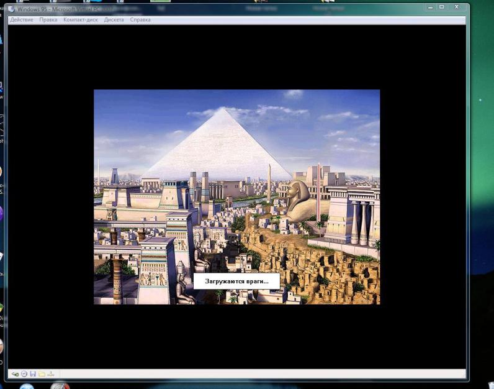Viewport: 494px width, 389px height.
Task: Click the game loading screen pyramid image
Action: click(x=236, y=197)
